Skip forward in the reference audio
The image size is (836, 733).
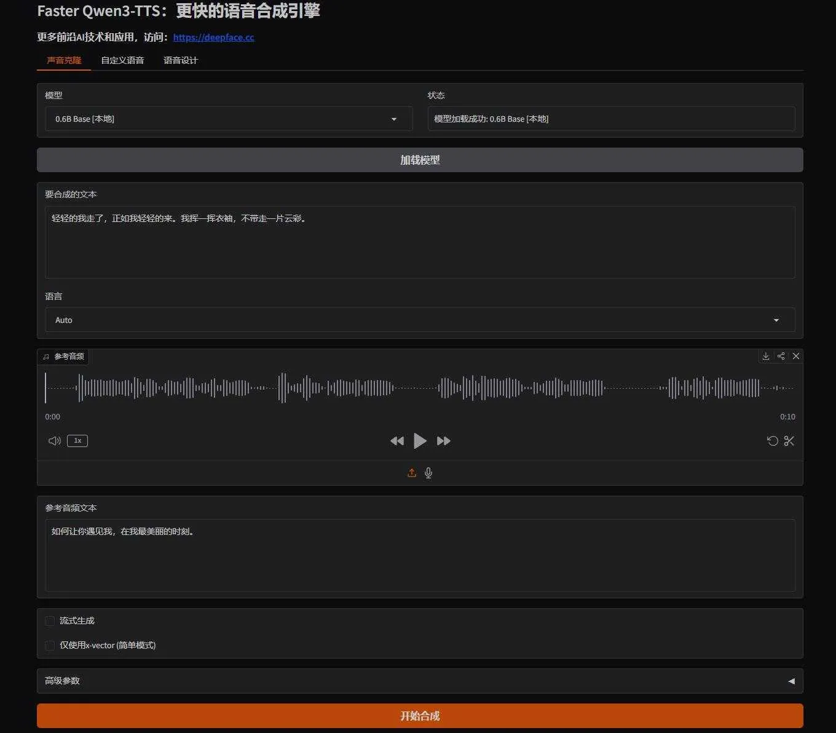coord(443,440)
